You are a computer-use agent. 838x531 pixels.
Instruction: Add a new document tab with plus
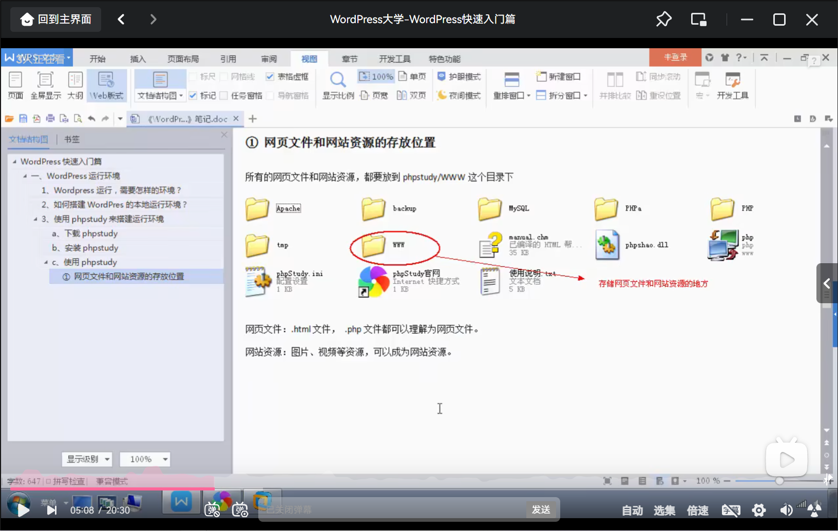[x=253, y=119]
